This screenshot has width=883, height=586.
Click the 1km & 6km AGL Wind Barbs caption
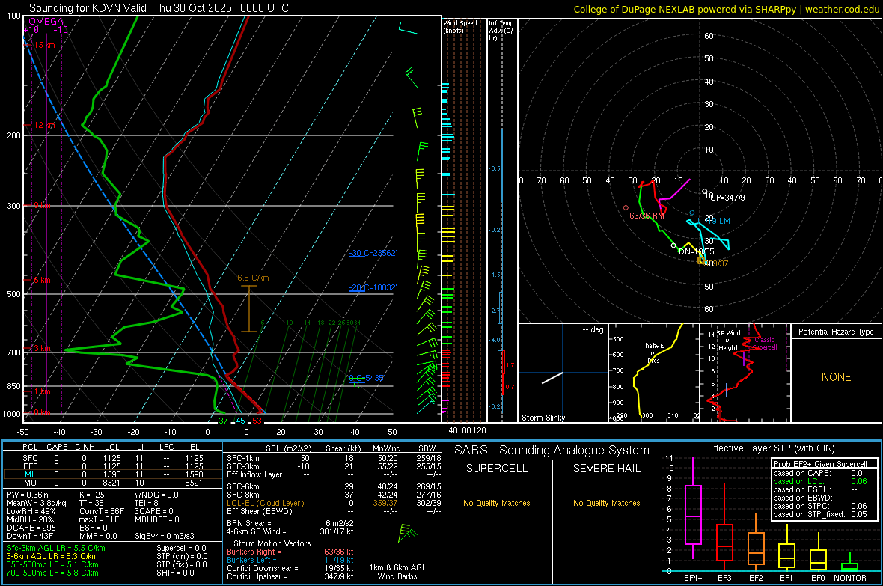tap(397, 572)
